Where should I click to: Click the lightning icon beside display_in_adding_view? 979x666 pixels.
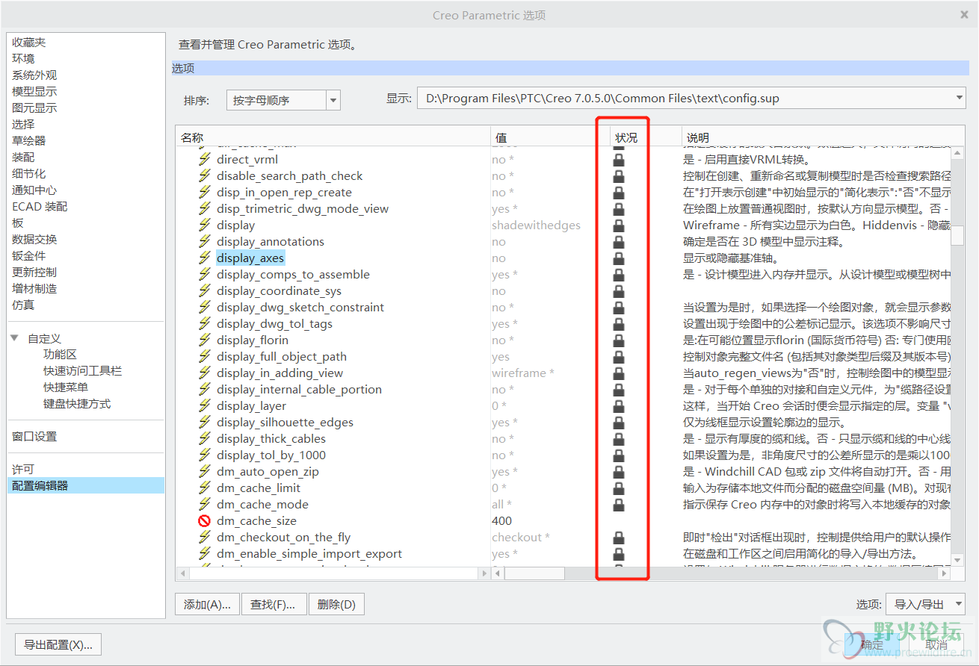coord(205,373)
